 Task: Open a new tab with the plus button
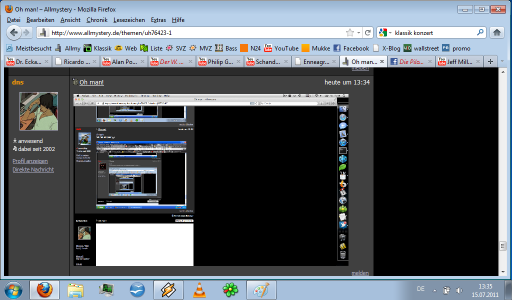[x=490, y=61]
